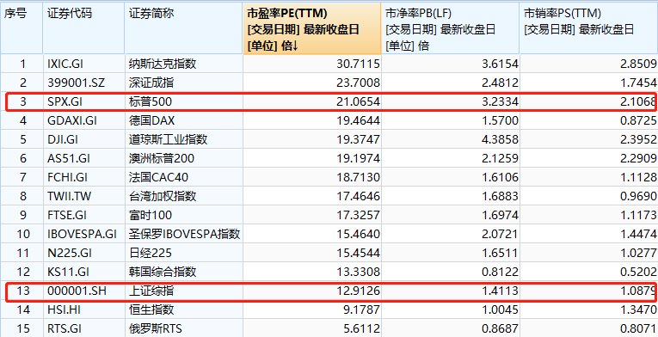Select the SPX.GI code cell
Viewport: 658px width, 337px height.
click(83, 101)
